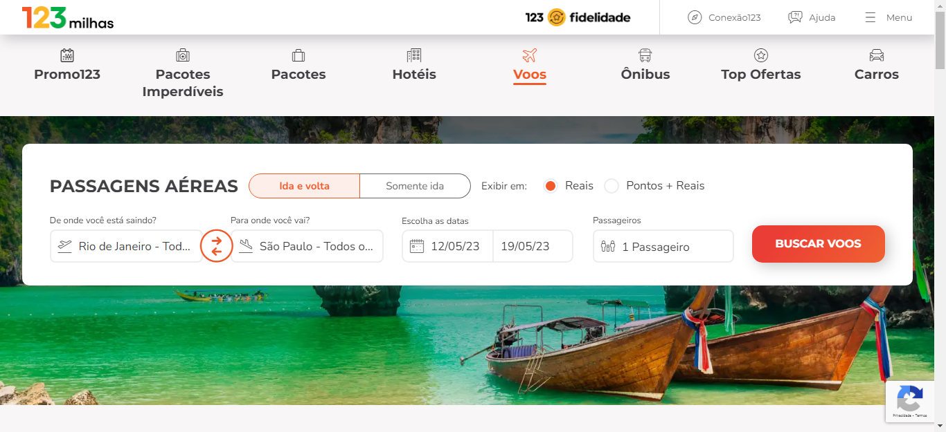Click the Conexão123 compass icon
The height and width of the screenshot is (432, 946).
695,18
